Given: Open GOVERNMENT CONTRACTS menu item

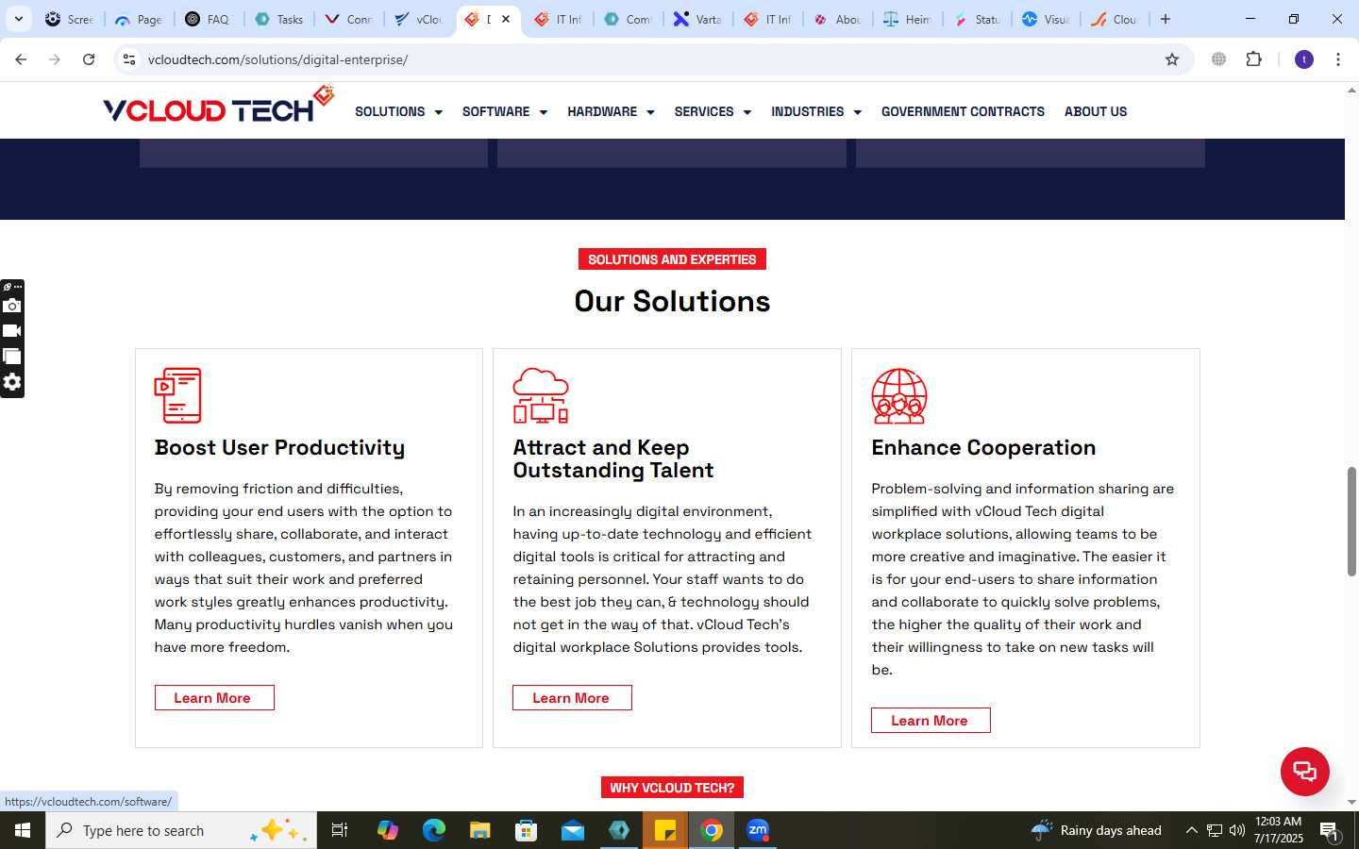Looking at the screenshot, I should 963,111.
